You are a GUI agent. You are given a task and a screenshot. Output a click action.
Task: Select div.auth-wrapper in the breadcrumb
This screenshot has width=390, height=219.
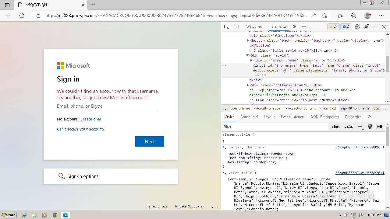click(268, 108)
